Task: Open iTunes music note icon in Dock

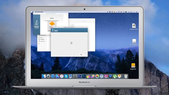Action: coord(62,76)
